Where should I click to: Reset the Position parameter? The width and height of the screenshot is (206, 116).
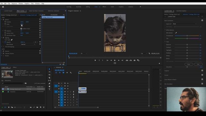click(40, 22)
